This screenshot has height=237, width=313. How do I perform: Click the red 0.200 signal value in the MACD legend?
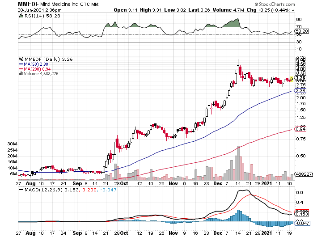[x=89, y=190]
